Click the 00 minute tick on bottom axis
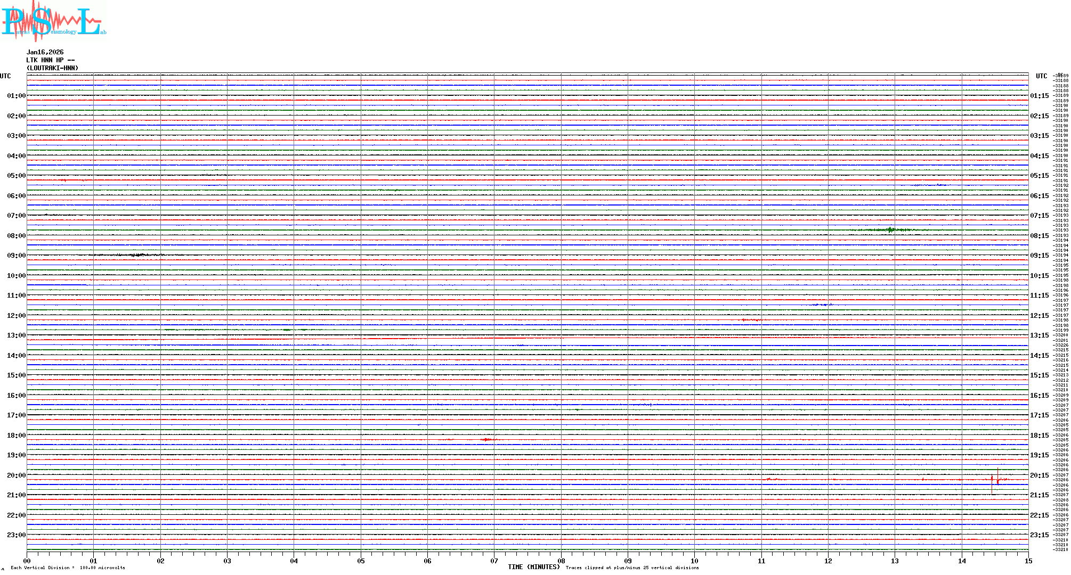 27,561
